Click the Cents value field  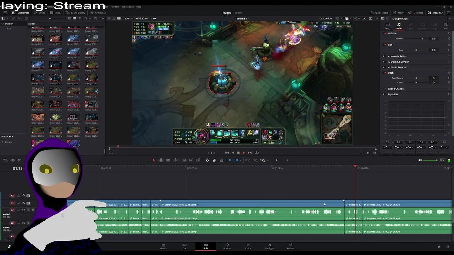433,83
